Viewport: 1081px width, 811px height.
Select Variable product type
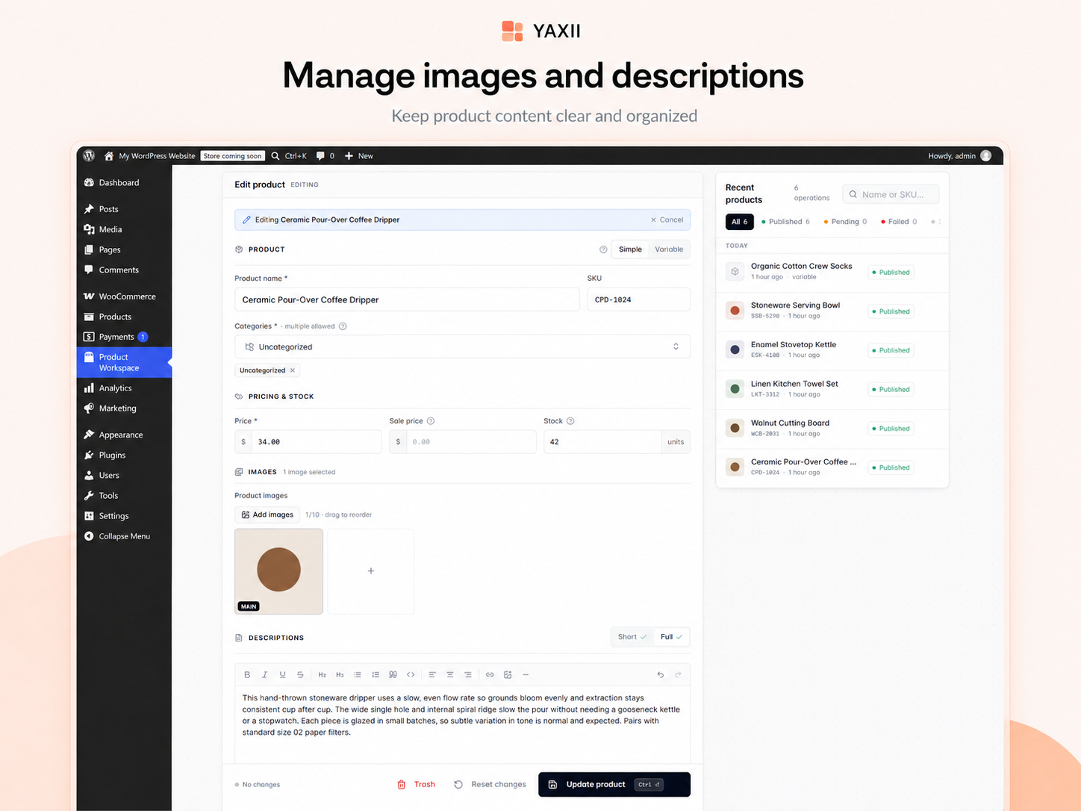[x=669, y=249]
